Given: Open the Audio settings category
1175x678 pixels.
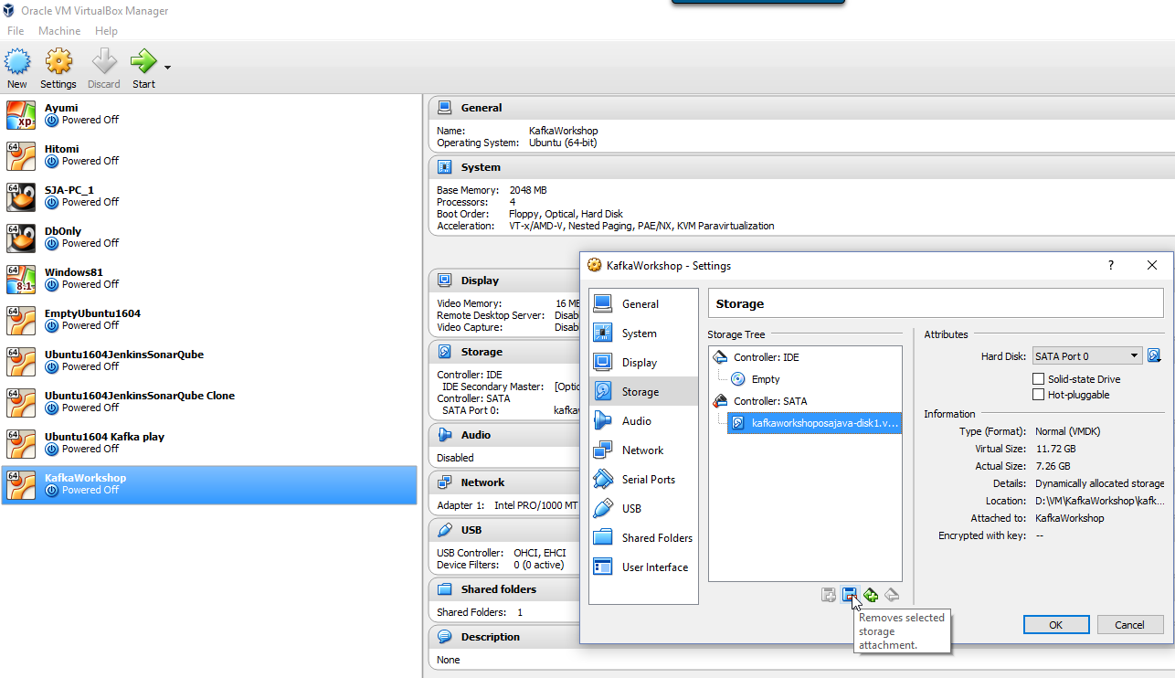Looking at the screenshot, I should (x=643, y=421).
